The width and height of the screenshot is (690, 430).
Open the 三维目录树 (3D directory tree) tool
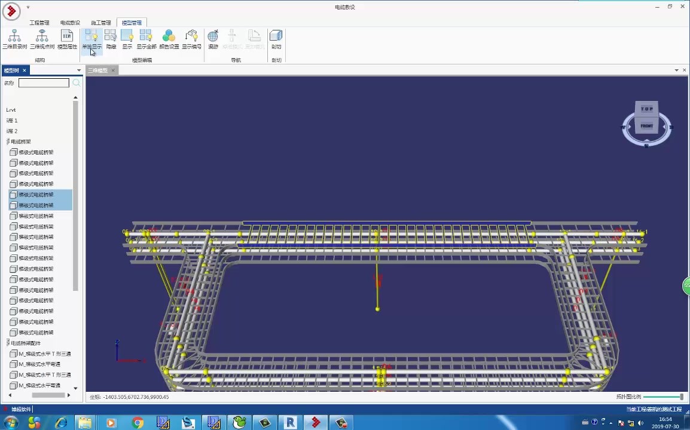tap(14, 39)
